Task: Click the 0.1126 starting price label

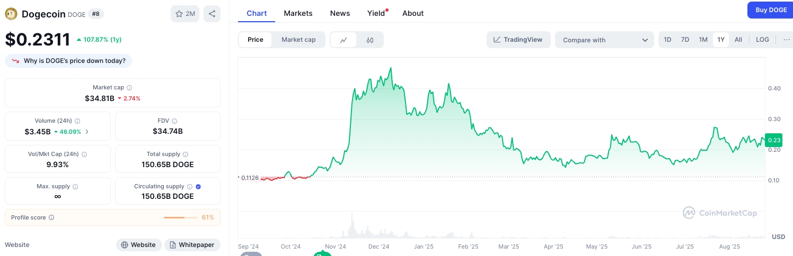Action: 249,178
